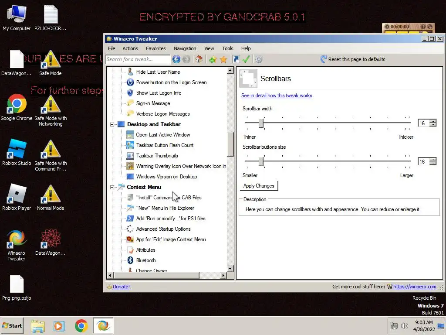446x335 pixels.
Task: Click the Donate! link
Action: tap(121, 287)
